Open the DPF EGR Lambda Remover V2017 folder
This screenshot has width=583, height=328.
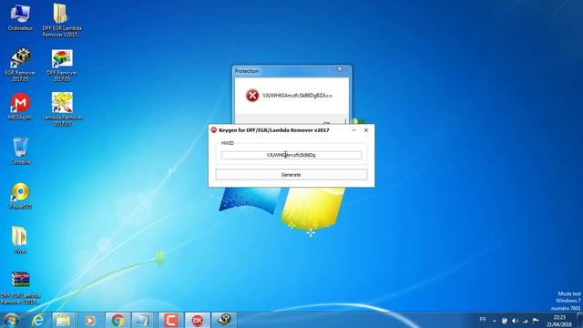tap(61, 20)
